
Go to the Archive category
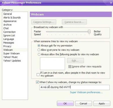click(x=7, y=25)
